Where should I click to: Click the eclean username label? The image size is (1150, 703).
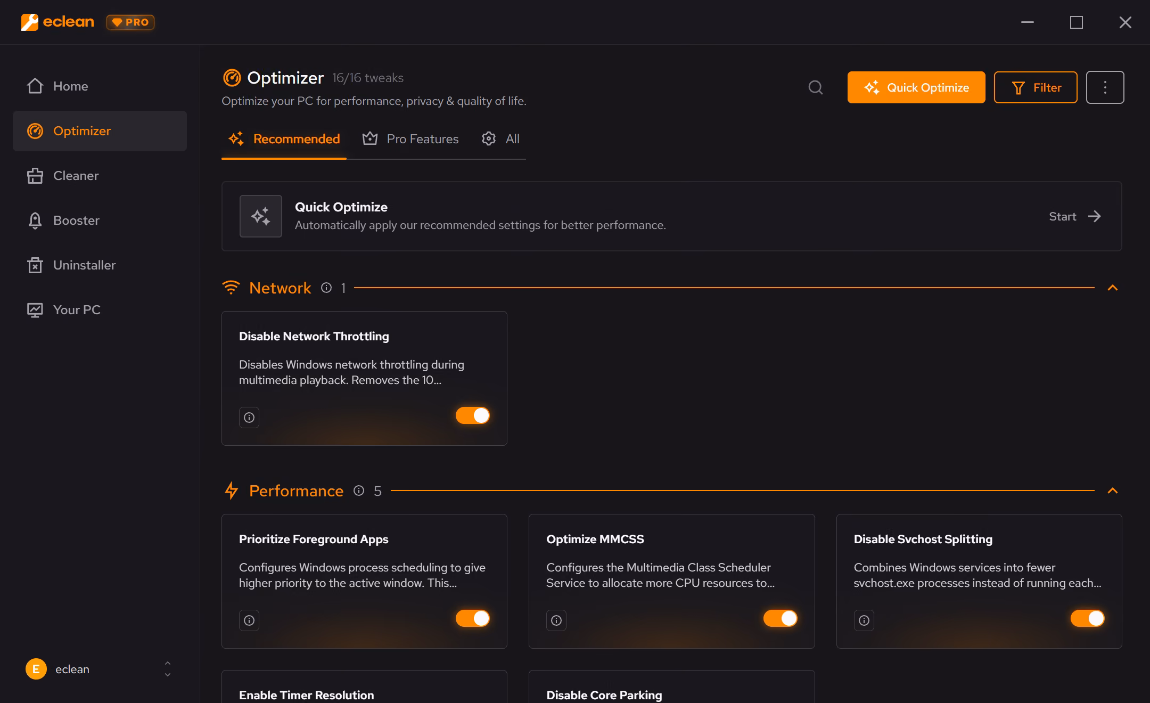(x=72, y=669)
